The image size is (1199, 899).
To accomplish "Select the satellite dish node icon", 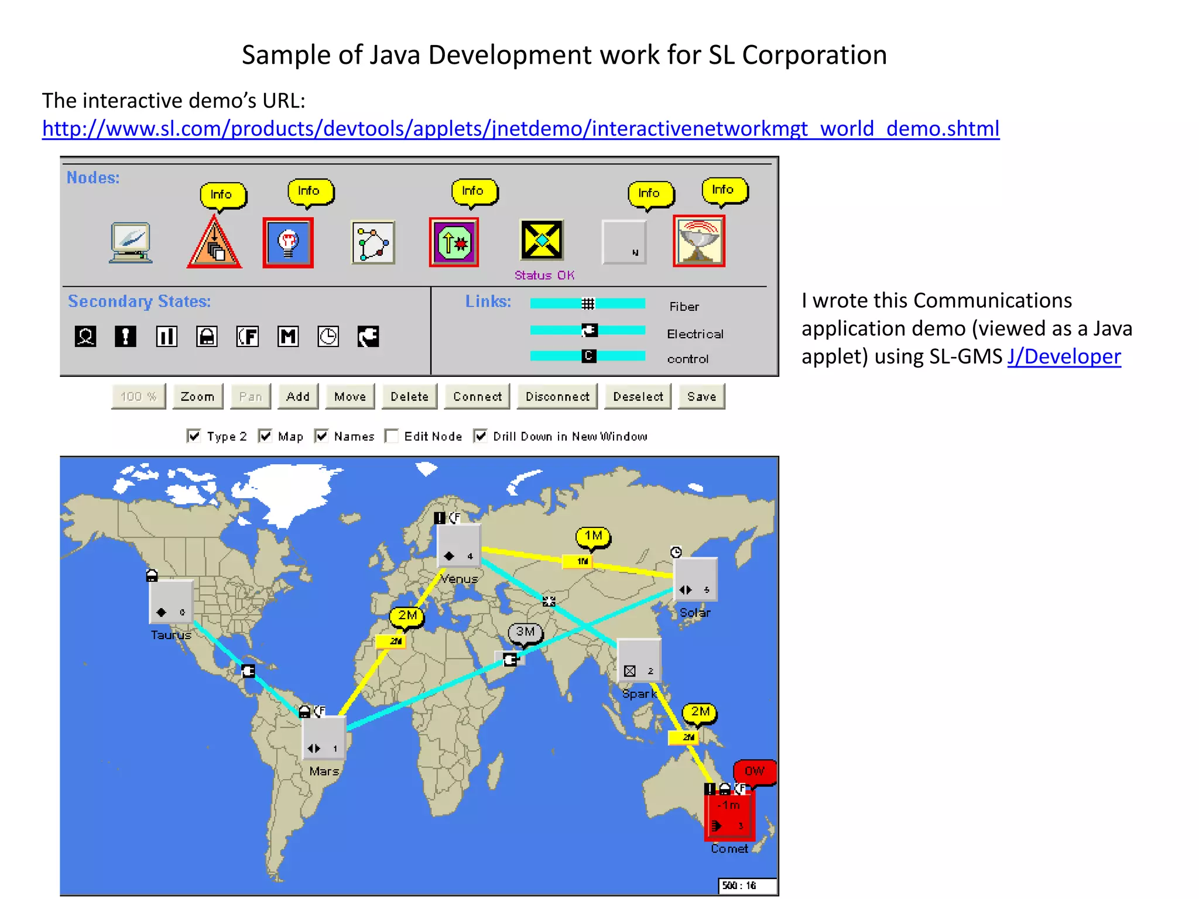I will tap(699, 241).
